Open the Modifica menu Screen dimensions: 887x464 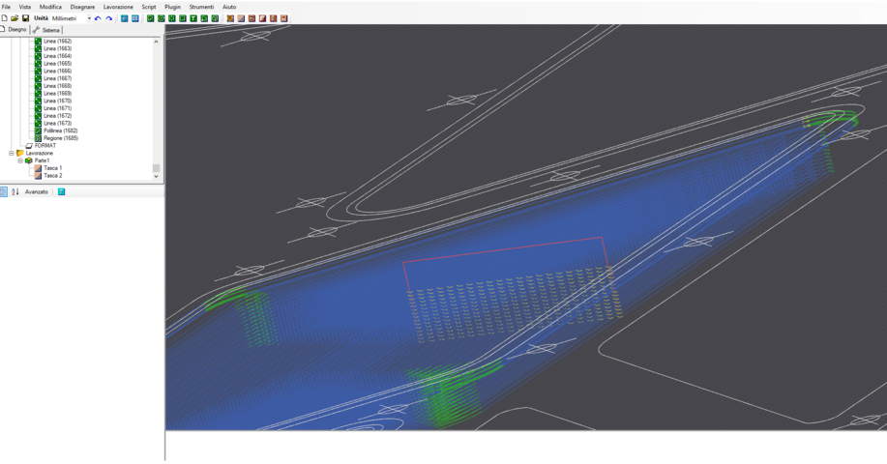tap(50, 7)
